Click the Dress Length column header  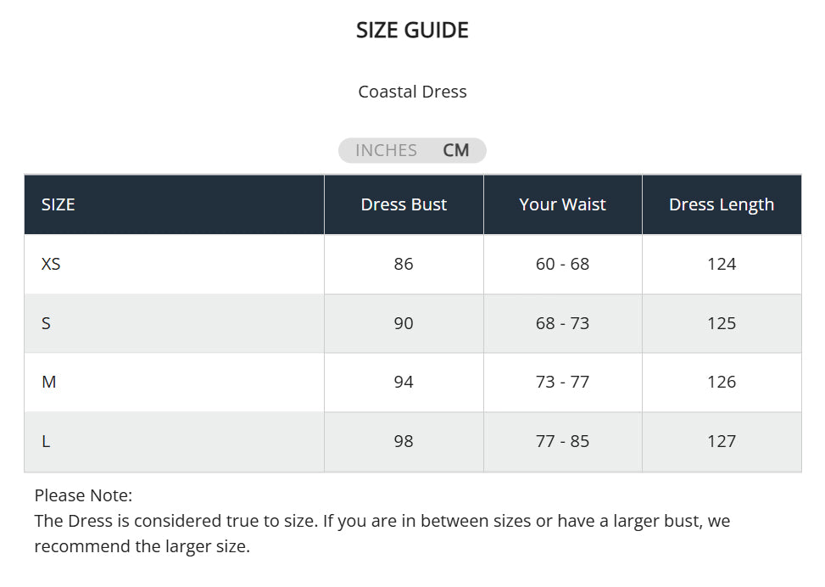coord(722,204)
